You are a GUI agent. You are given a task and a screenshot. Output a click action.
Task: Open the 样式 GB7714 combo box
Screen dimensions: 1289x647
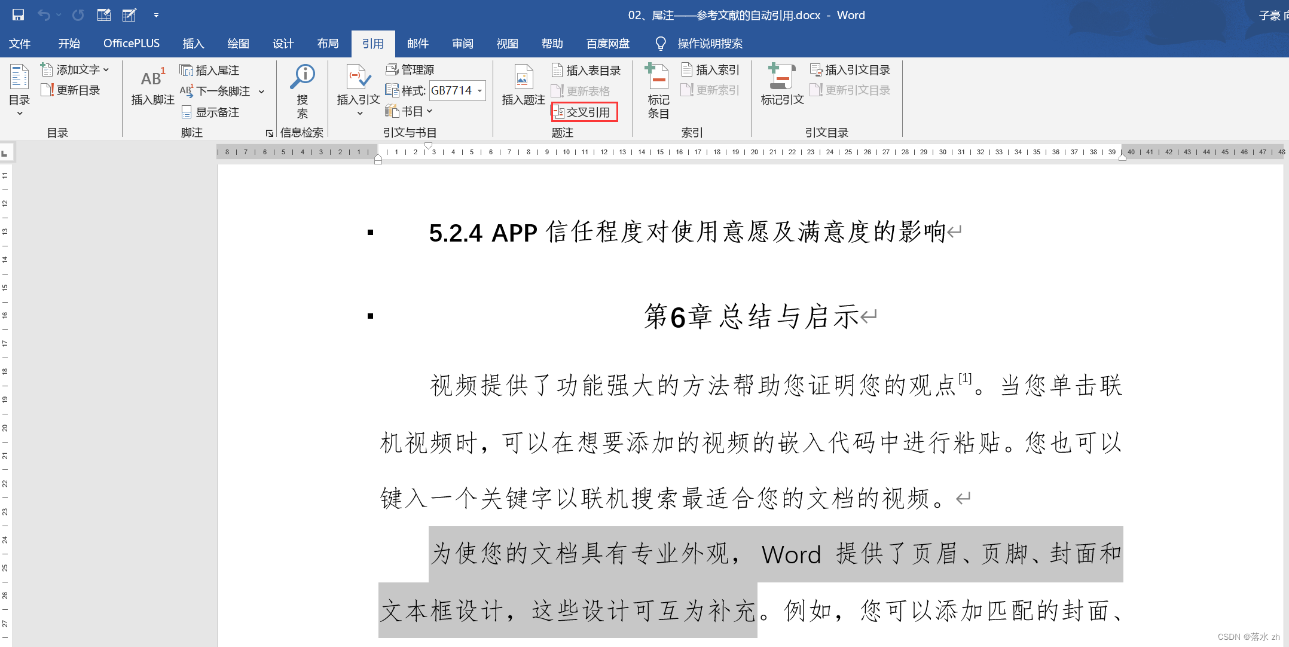[x=457, y=90]
